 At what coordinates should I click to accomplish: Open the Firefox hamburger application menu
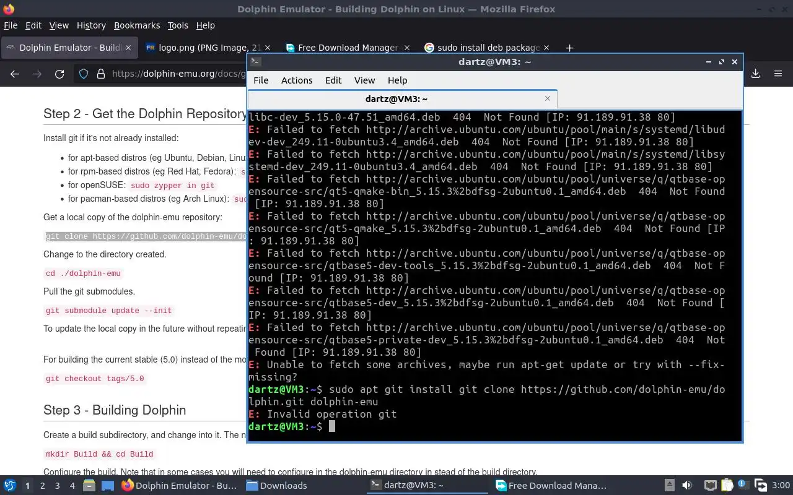[778, 74]
